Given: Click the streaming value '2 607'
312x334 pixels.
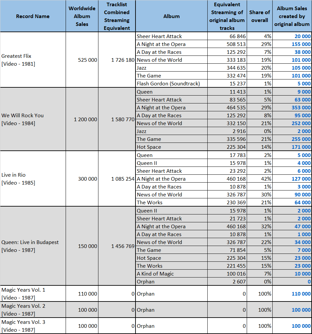Looking at the screenshot, I should coord(239,282).
